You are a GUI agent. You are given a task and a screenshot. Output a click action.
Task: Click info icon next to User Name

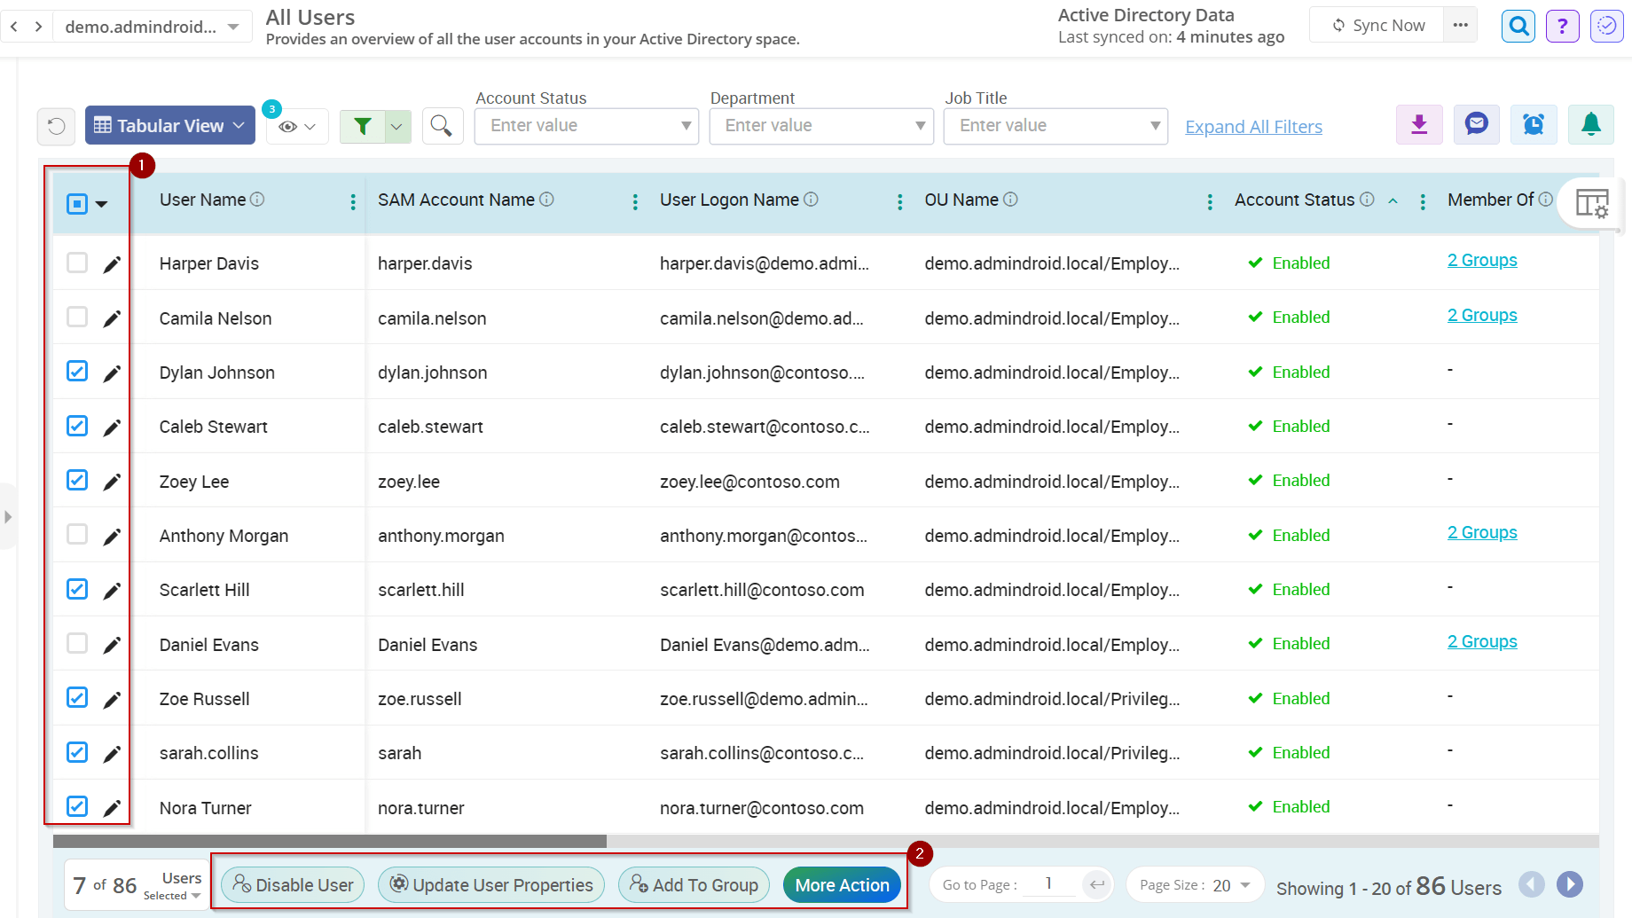(x=257, y=200)
